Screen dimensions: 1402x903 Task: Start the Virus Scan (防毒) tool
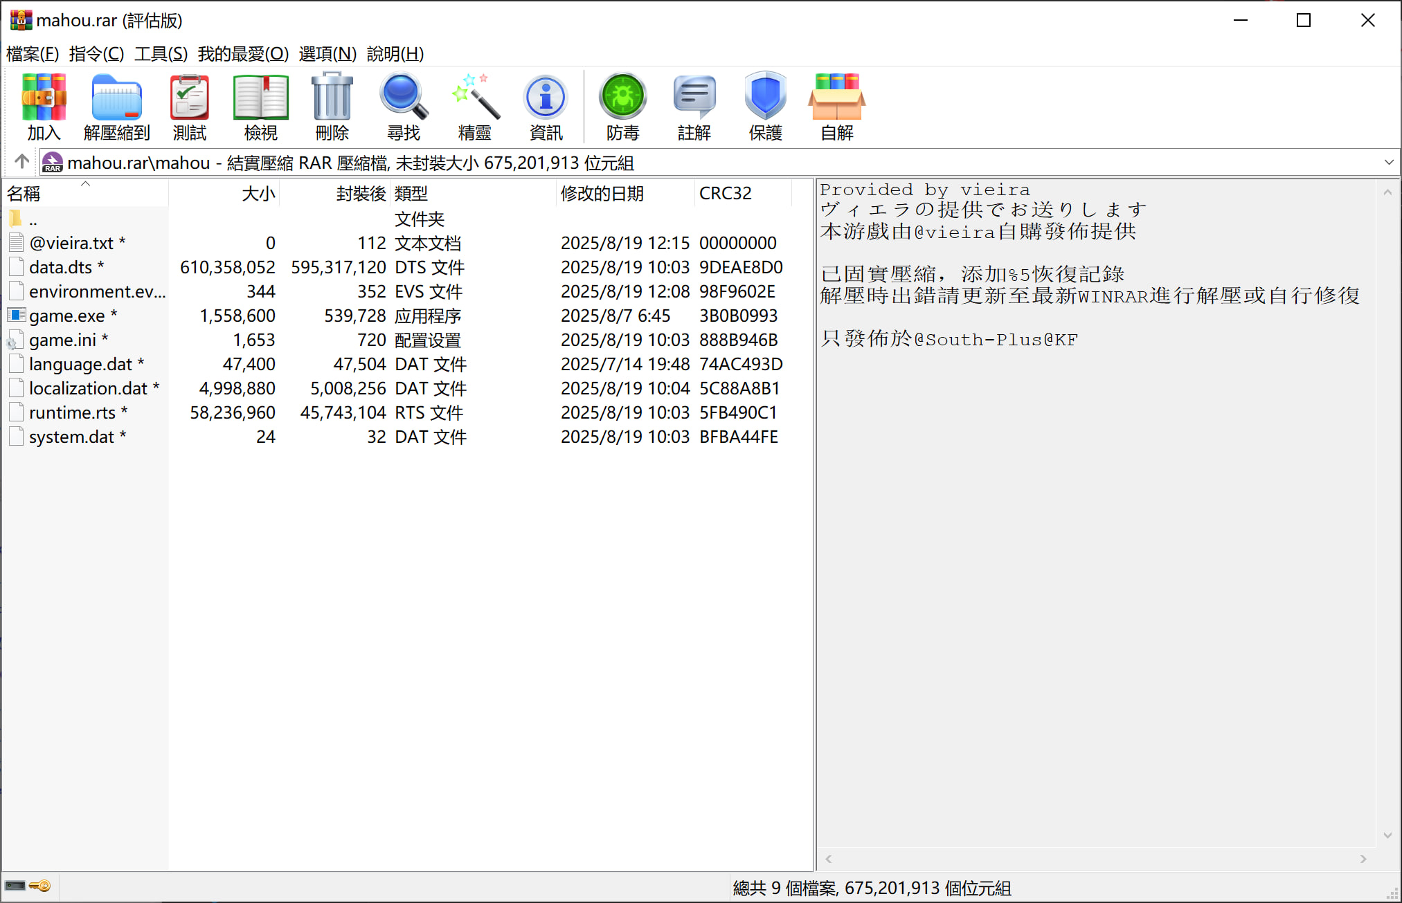point(622,106)
